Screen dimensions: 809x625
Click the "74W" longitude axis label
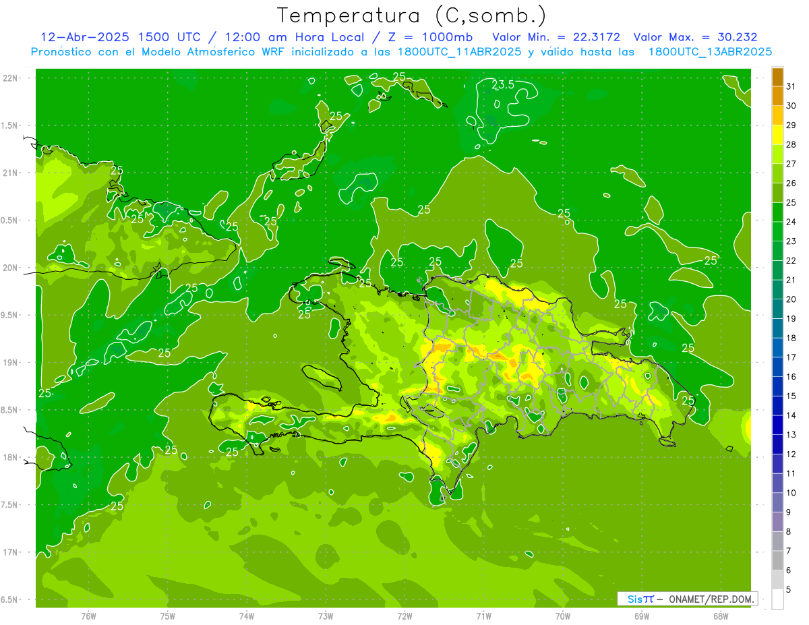[247, 616]
